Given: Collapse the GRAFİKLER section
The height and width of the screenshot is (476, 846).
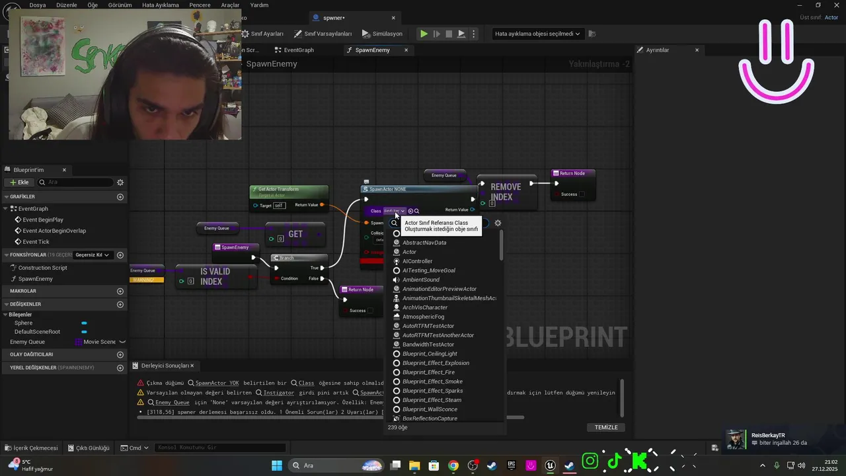Looking at the screenshot, I should tap(6, 197).
